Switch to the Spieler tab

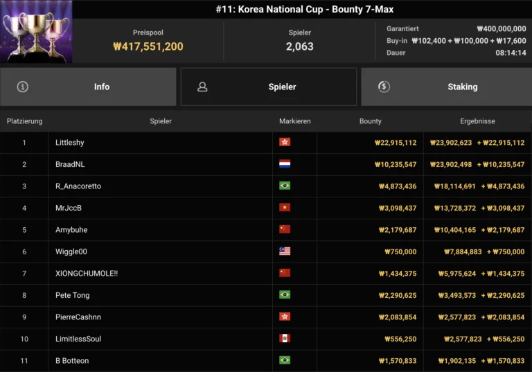[269, 87]
